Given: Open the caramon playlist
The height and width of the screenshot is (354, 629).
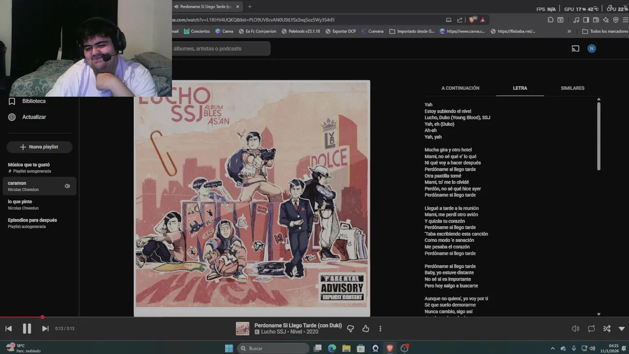Looking at the screenshot, I should pyautogui.click(x=39, y=186).
